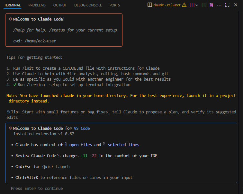
Task: Open the more actions ellipsis menu
Action: pos(219,5)
